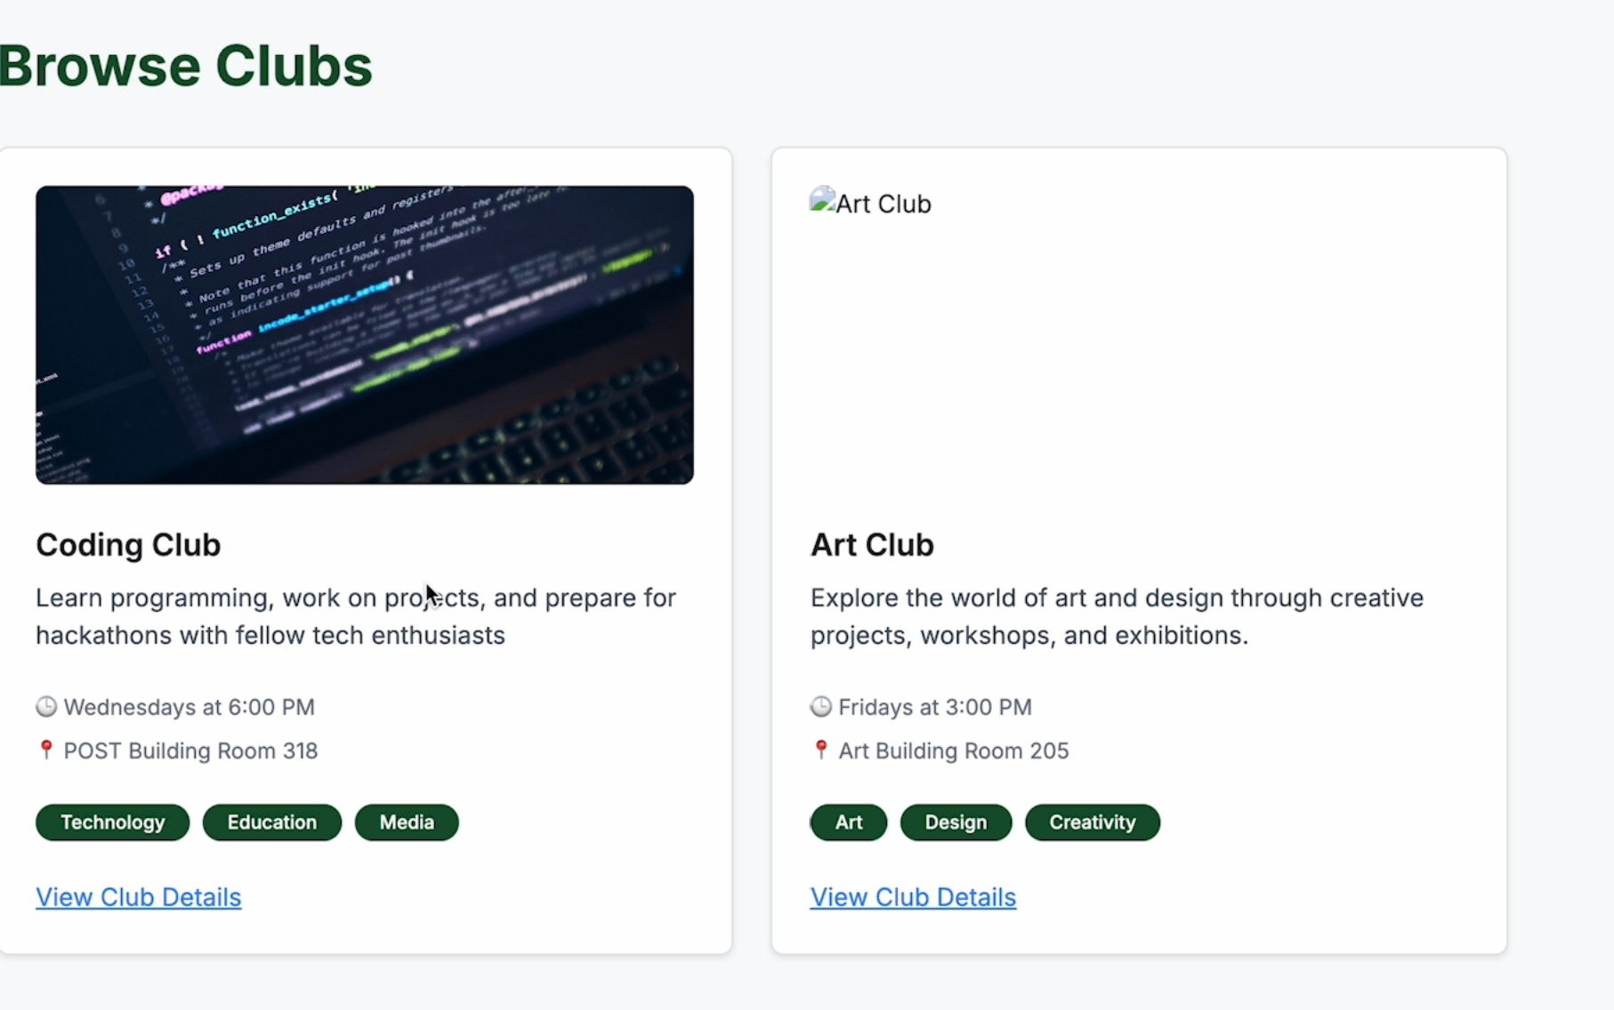Screen dimensions: 1614x1010
Task: Select the Technology tag on Coding Club
Action: [x=112, y=822]
